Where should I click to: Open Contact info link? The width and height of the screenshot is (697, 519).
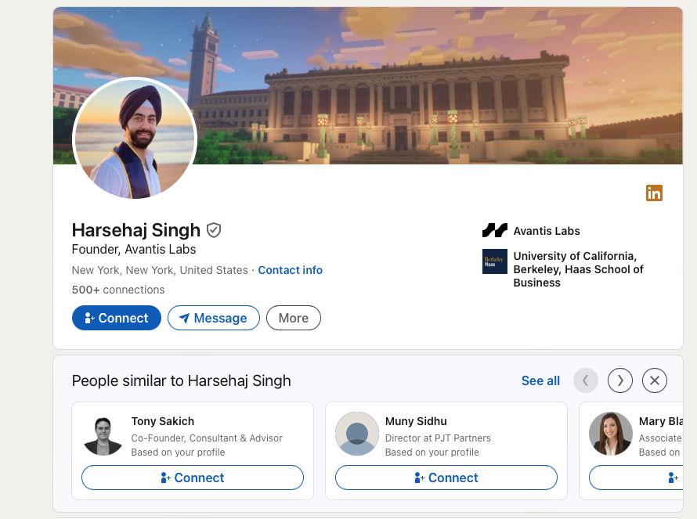coord(290,270)
